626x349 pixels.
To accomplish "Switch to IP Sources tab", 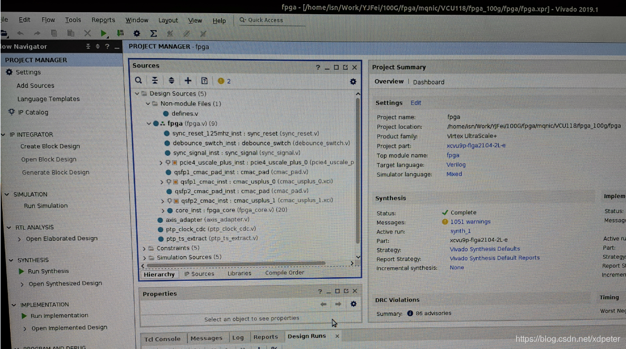I will click(x=199, y=273).
